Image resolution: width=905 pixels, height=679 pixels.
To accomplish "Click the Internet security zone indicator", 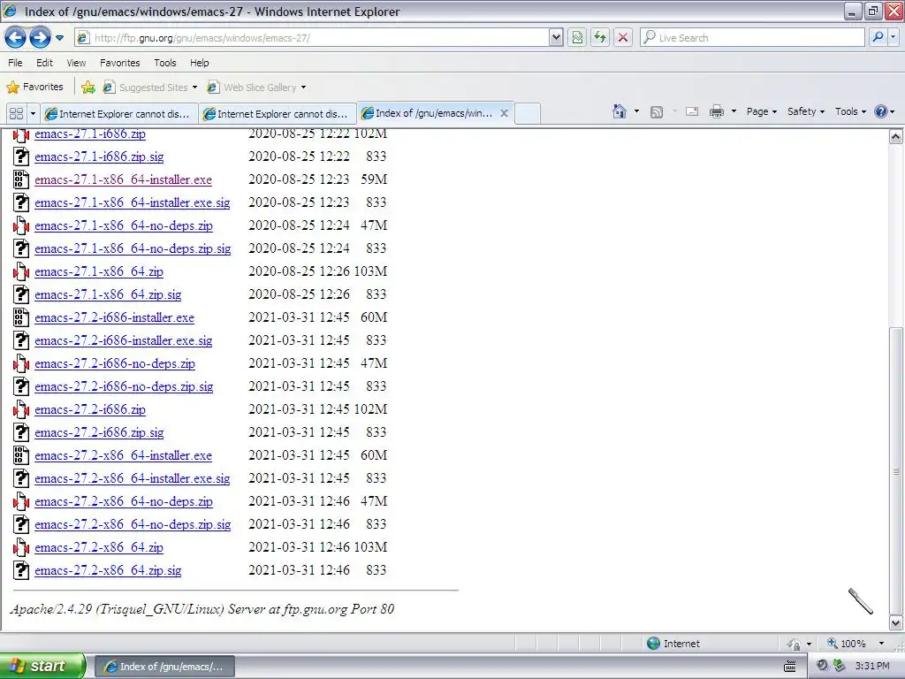I will click(x=673, y=644).
